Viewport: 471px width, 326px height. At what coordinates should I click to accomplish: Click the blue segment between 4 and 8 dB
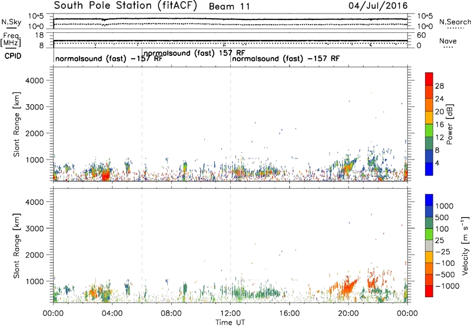tap(429, 156)
